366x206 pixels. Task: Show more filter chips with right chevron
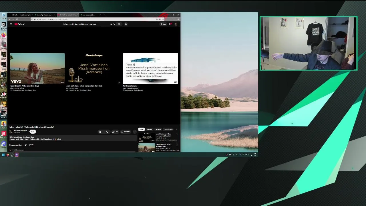[x=176, y=129]
